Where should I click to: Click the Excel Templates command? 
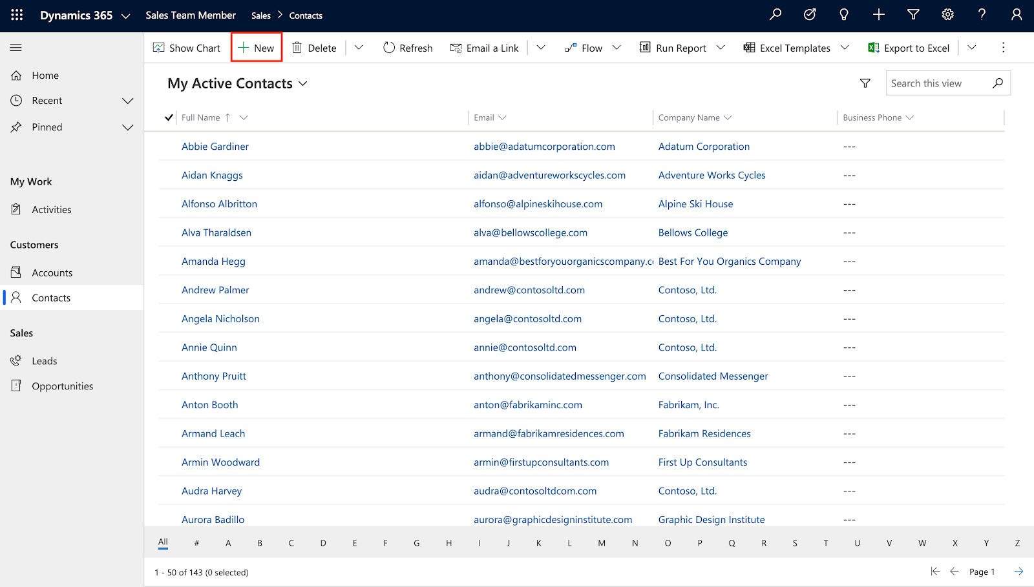coord(787,48)
